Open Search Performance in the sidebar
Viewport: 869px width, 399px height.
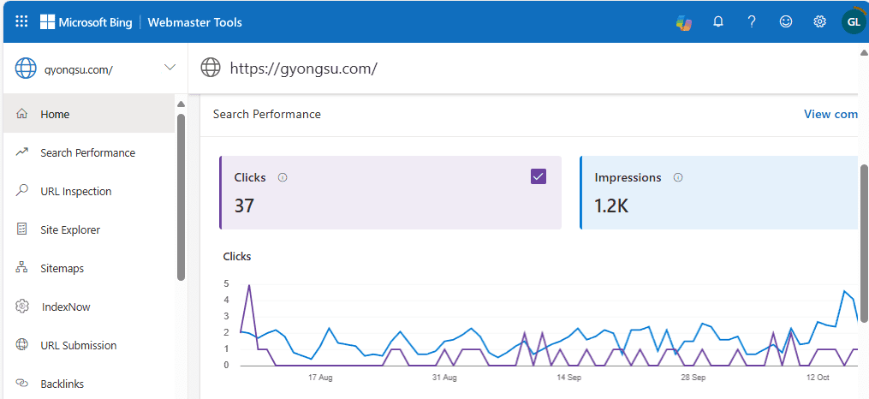87,152
